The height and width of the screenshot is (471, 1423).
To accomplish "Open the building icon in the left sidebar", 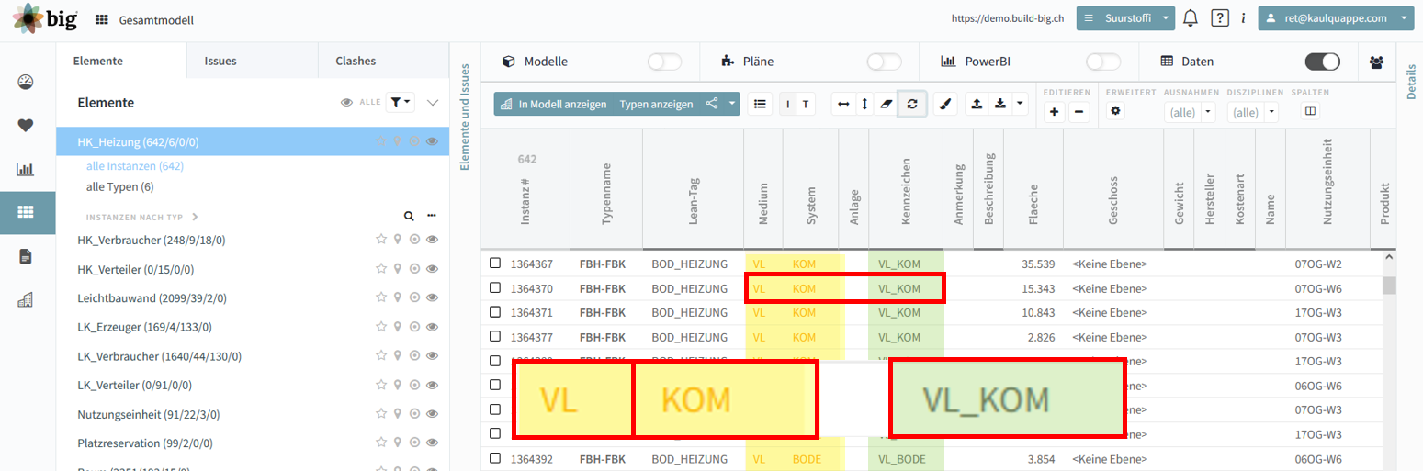I will pyautogui.click(x=26, y=299).
